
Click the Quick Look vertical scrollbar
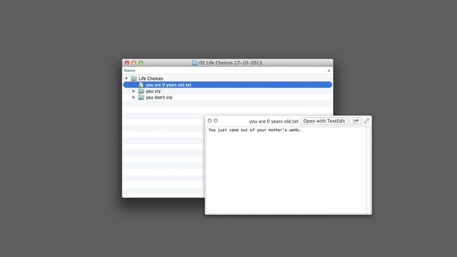(x=368, y=170)
